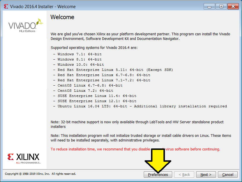
Task: Click the Ubuntu Linux 16.04 LTS line
Action: tap(140, 106)
